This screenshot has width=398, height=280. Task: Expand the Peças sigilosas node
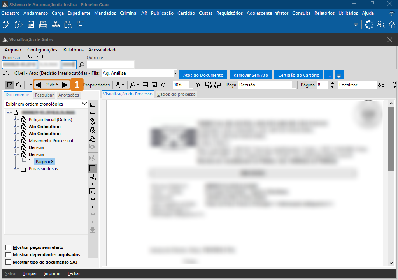click(16, 169)
